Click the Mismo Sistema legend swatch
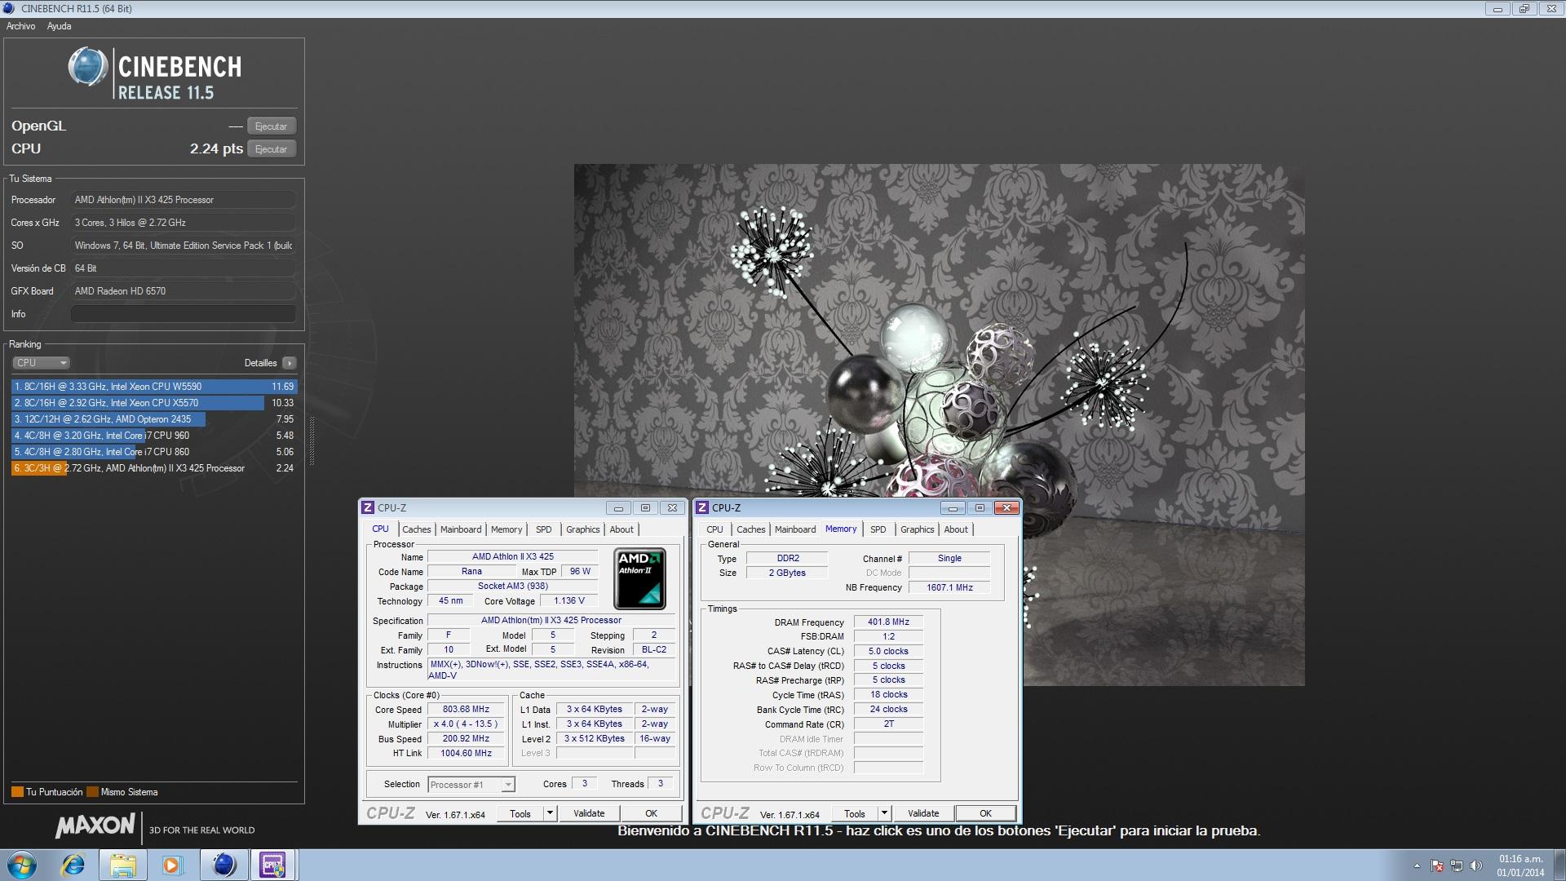 click(92, 792)
